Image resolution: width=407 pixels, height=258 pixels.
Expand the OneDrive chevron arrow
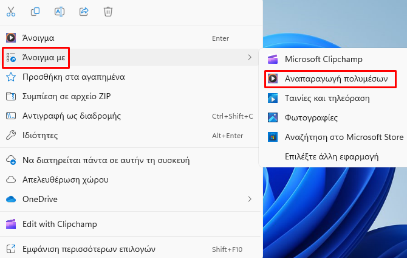[x=250, y=199]
